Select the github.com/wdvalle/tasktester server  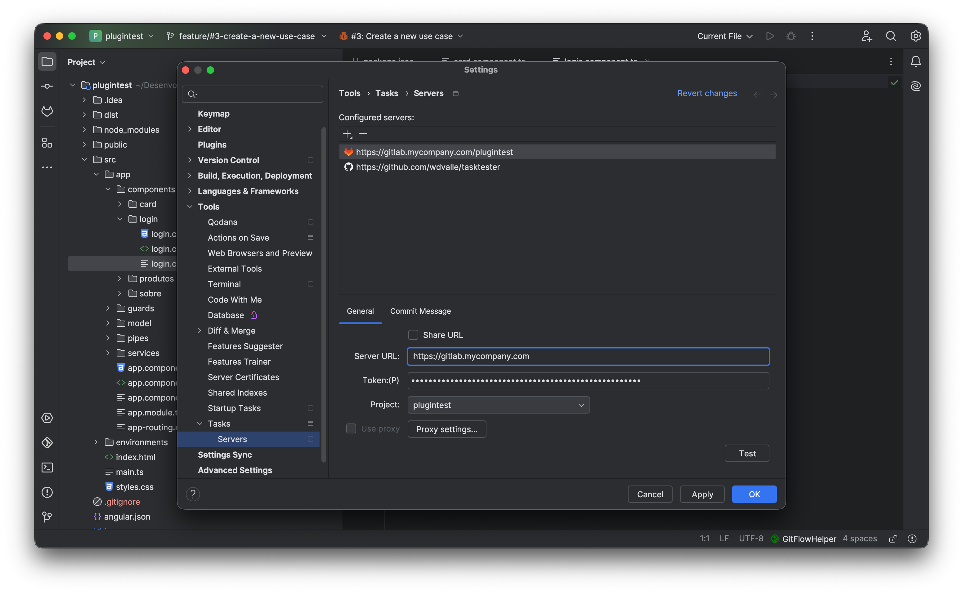557,167
